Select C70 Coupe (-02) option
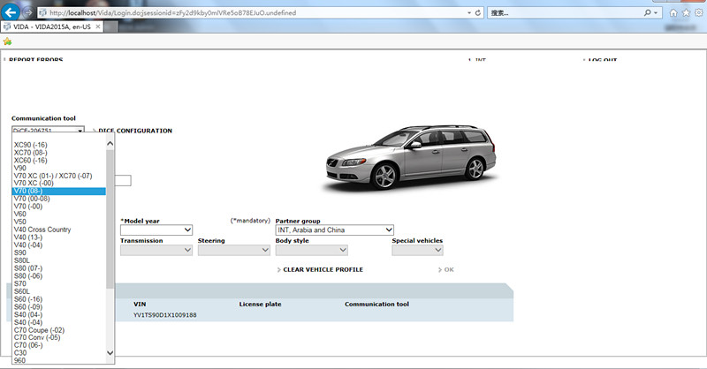 59,330
